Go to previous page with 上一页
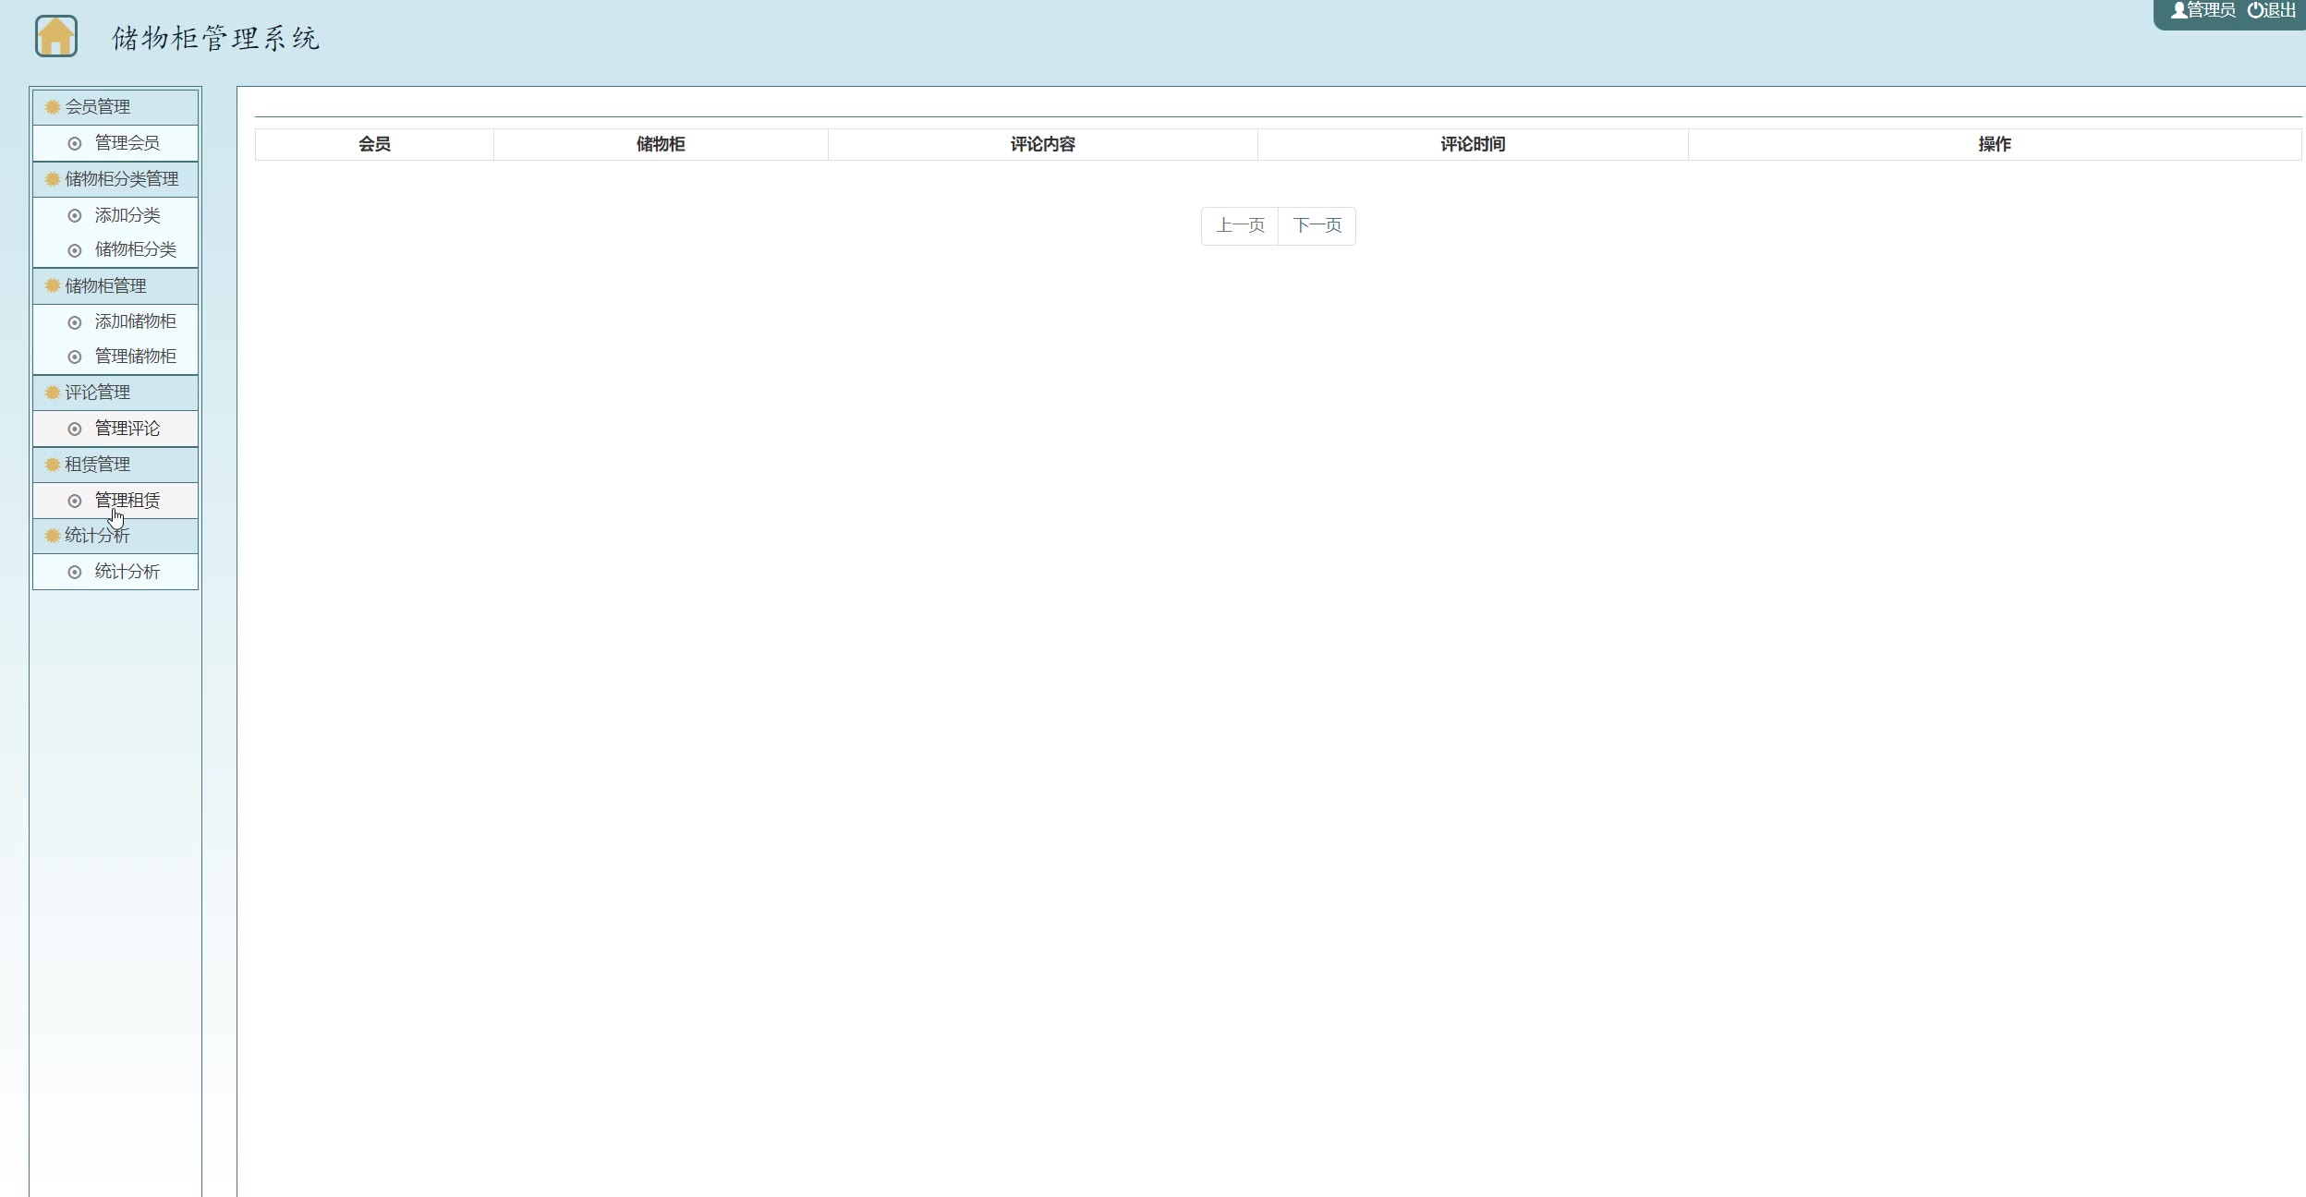 [x=1240, y=225]
